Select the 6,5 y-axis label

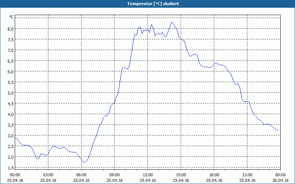click(11, 61)
